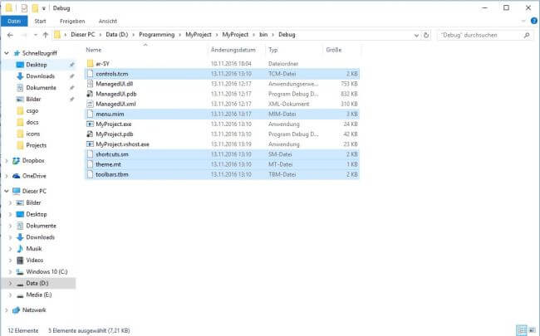The image size is (540, 336).
Task: Sort by Typ column header
Action: [x=273, y=50]
